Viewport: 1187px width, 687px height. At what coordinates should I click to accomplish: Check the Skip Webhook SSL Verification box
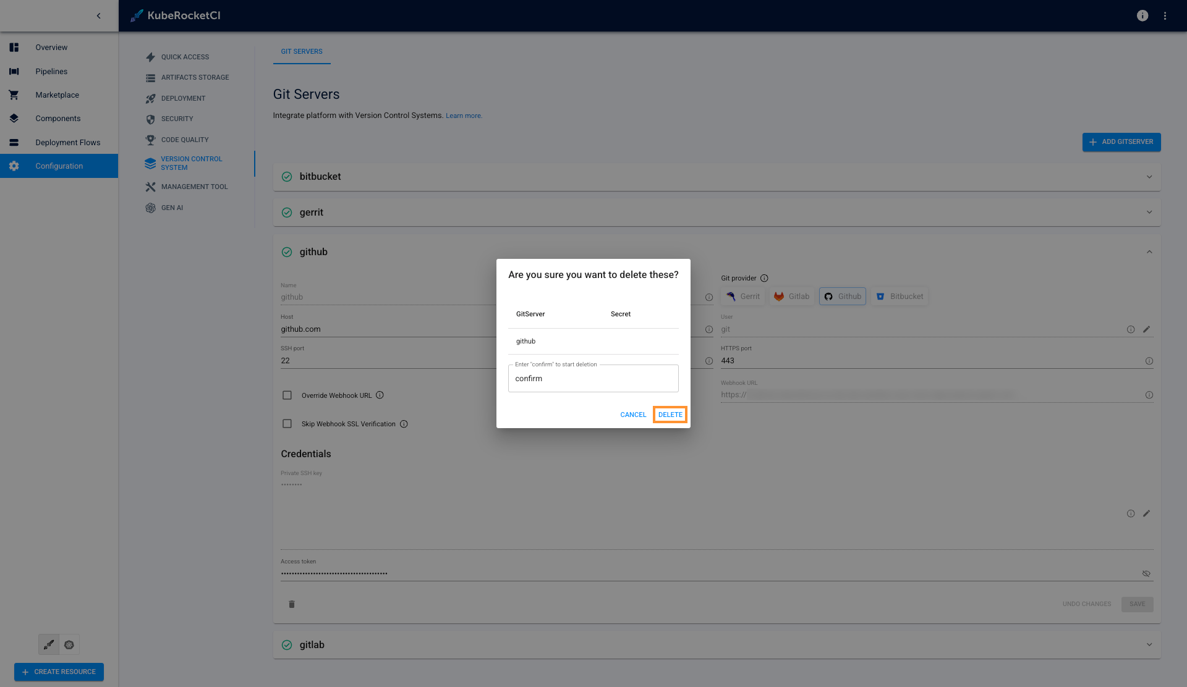(287, 424)
